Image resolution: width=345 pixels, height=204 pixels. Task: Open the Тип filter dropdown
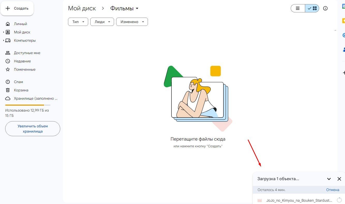pyautogui.click(x=78, y=22)
